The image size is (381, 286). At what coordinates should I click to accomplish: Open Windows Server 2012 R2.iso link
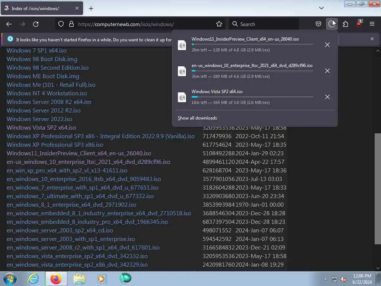[x=44, y=110]
